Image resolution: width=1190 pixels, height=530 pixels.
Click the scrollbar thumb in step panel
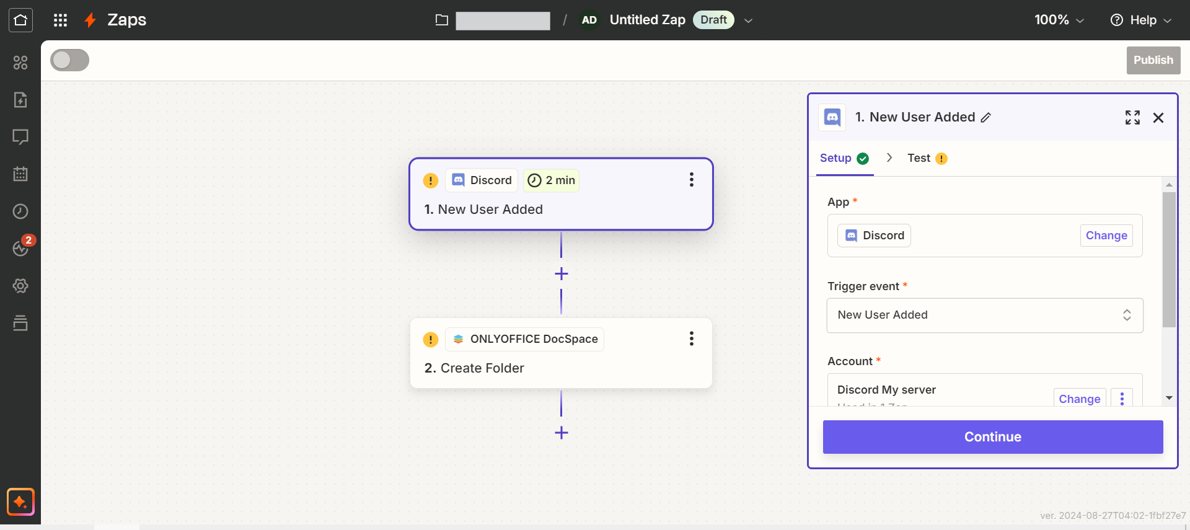(1169, 259)
